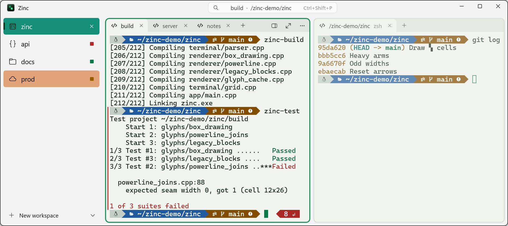This screenshot has height=226, width=508.
Task: Select the /zinc-demo/zinc zsh tab
Action: coord(355,26)
